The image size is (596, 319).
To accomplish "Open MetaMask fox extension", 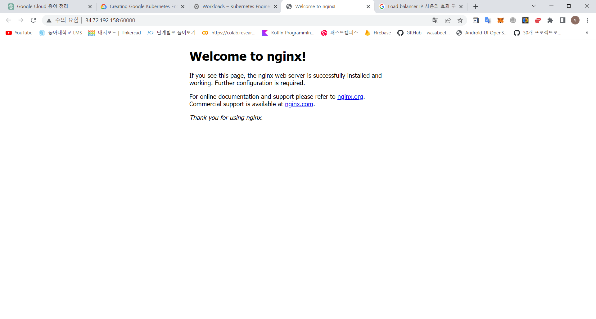I will pos(500,20).
